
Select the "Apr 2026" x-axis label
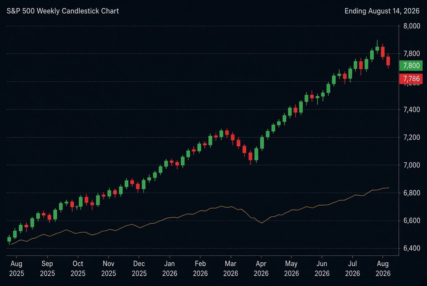coord(261,268)
